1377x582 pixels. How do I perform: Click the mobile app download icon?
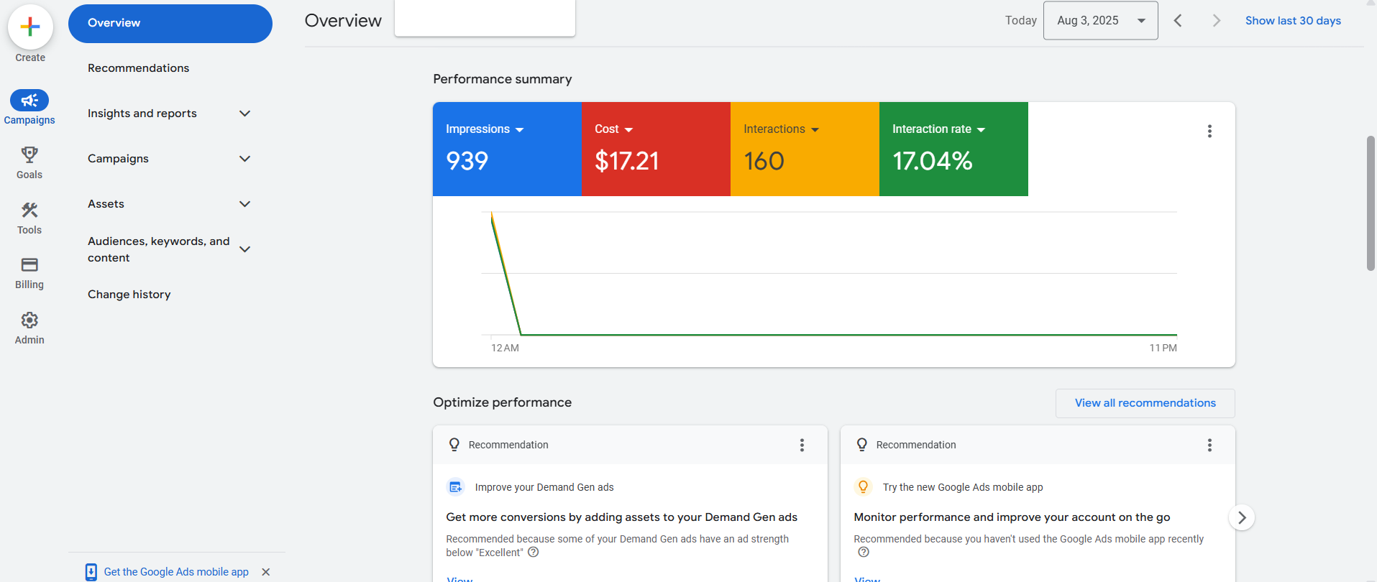coord(91,572)
